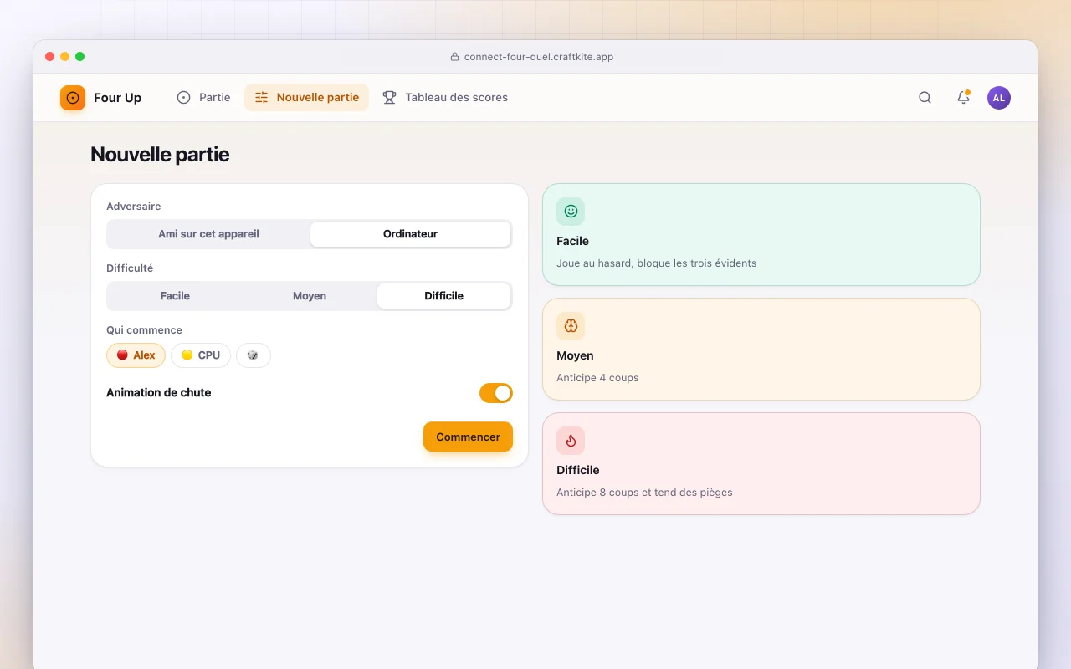Select Alex as starting player

(x=136, y=355)
